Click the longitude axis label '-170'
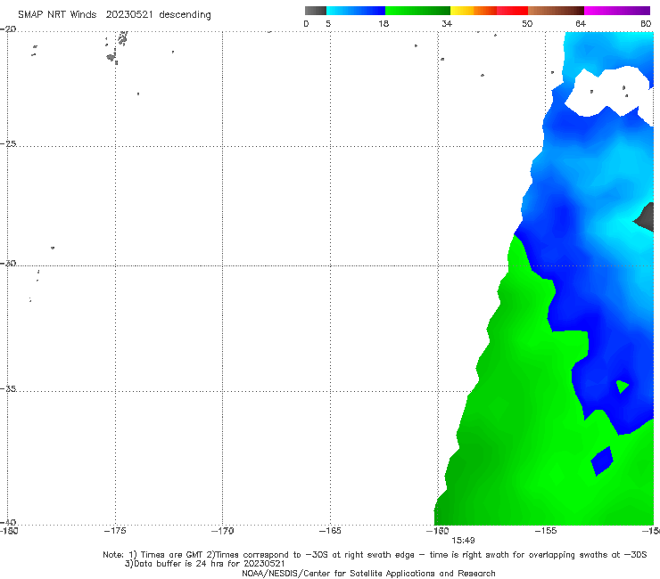The width and height of the screenshot is (660, 579). click(222, 531)
